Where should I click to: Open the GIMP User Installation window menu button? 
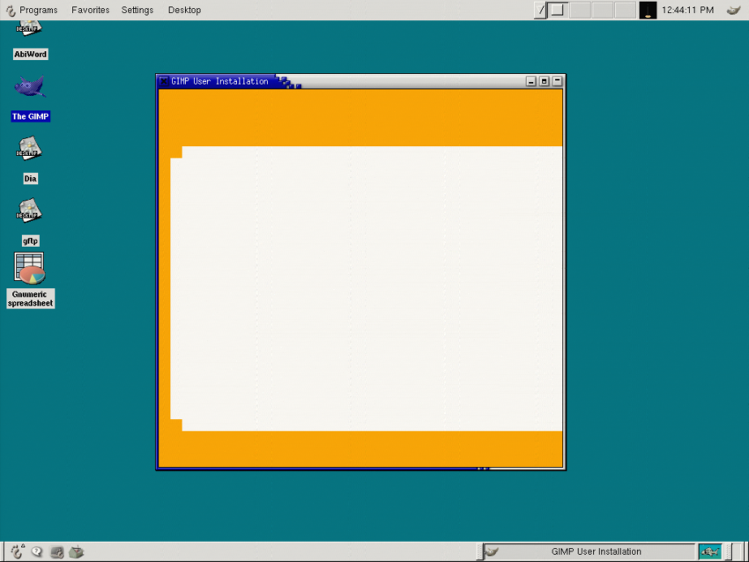164,81
